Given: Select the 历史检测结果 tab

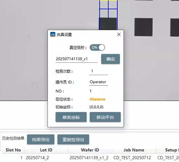Looking at the screenshot, I should click(13, 138).
